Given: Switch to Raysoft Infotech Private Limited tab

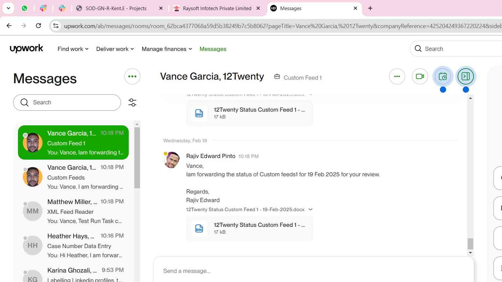Looking at the screenshot, I should 217,8.
